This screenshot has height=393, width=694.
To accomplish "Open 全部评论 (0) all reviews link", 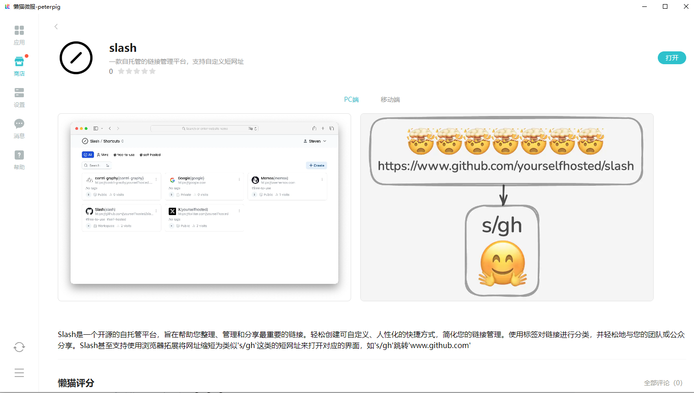I will click(x=663, y=383).
